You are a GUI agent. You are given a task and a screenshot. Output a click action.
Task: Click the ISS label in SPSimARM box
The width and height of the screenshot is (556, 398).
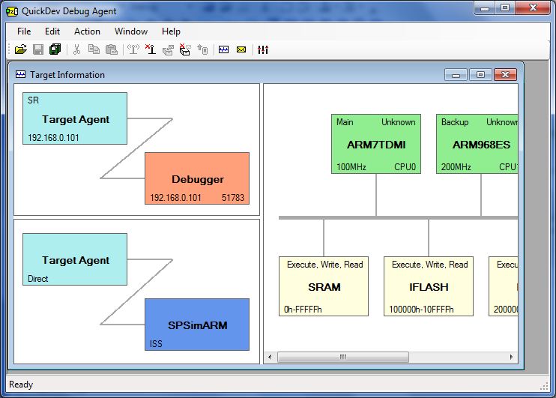point(156,344)
